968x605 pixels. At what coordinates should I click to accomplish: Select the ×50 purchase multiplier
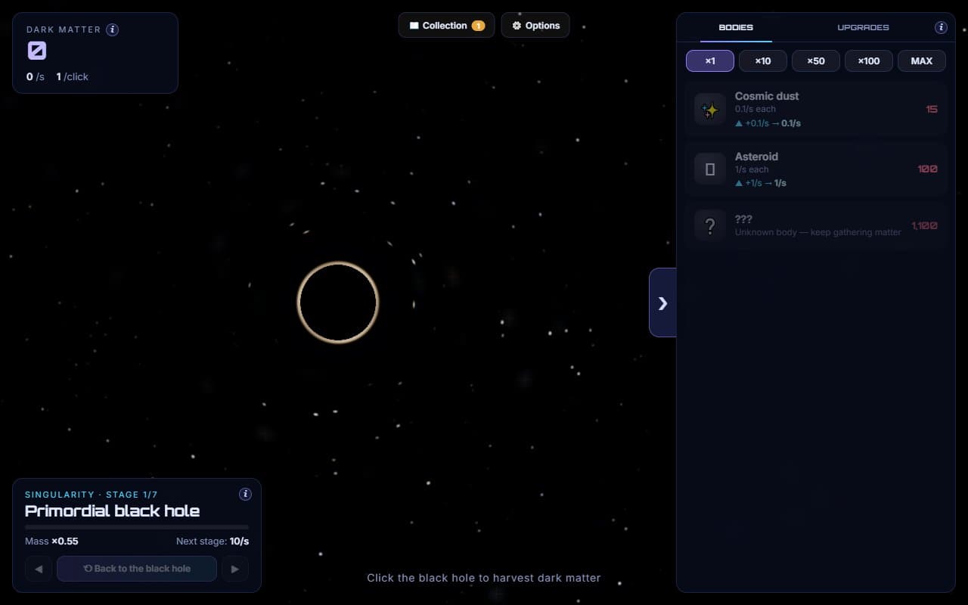click(816, 60)
